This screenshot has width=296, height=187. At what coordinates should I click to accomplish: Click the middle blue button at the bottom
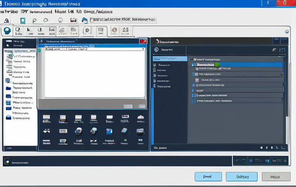tap(241, 177)
